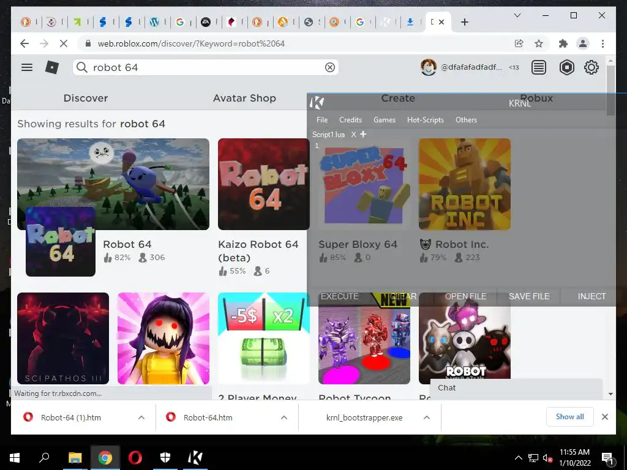Open the muted volume tray icon
The width and height of the screenshot is (627, 470).
pyautogui.click(x=547, y=458)
